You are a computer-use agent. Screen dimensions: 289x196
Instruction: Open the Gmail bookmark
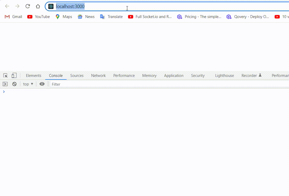(13, 16)
